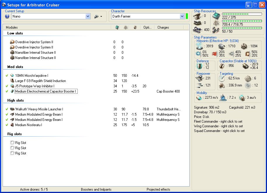Open the Boosters and Implants tab
Viewport: 267px width, 193px height.
pyautogui.click(x=96, y=189)
